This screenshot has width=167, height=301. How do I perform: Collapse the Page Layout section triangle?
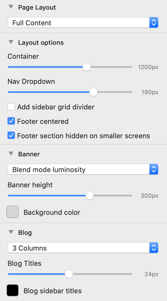pos(11,7)
